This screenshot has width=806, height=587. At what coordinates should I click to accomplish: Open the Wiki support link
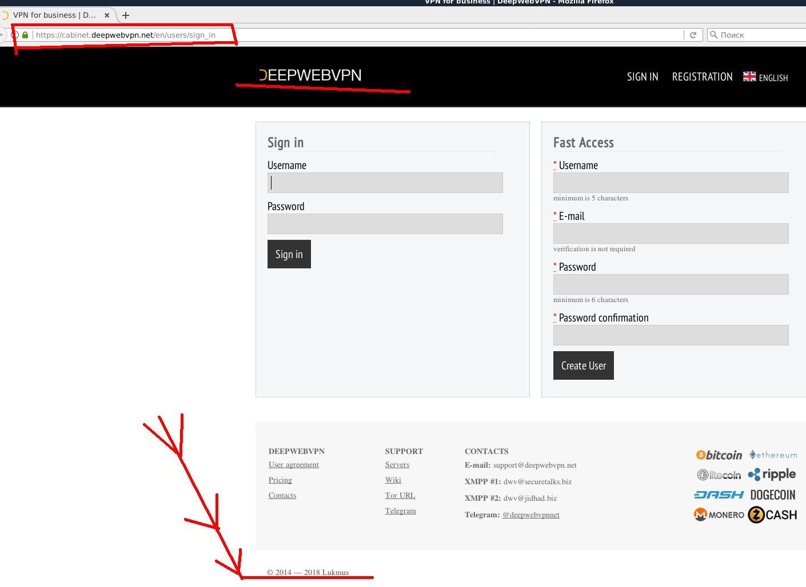point(393,480)
